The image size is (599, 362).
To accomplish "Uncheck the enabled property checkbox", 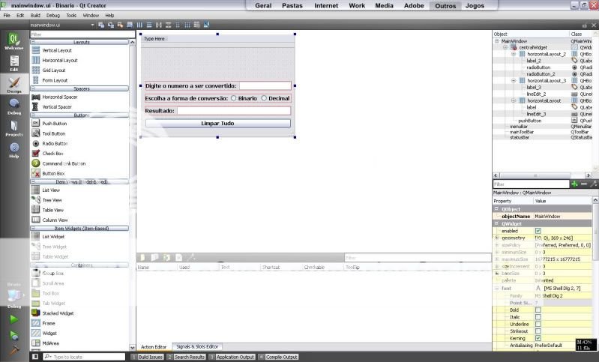I will [x=538, y=231].
